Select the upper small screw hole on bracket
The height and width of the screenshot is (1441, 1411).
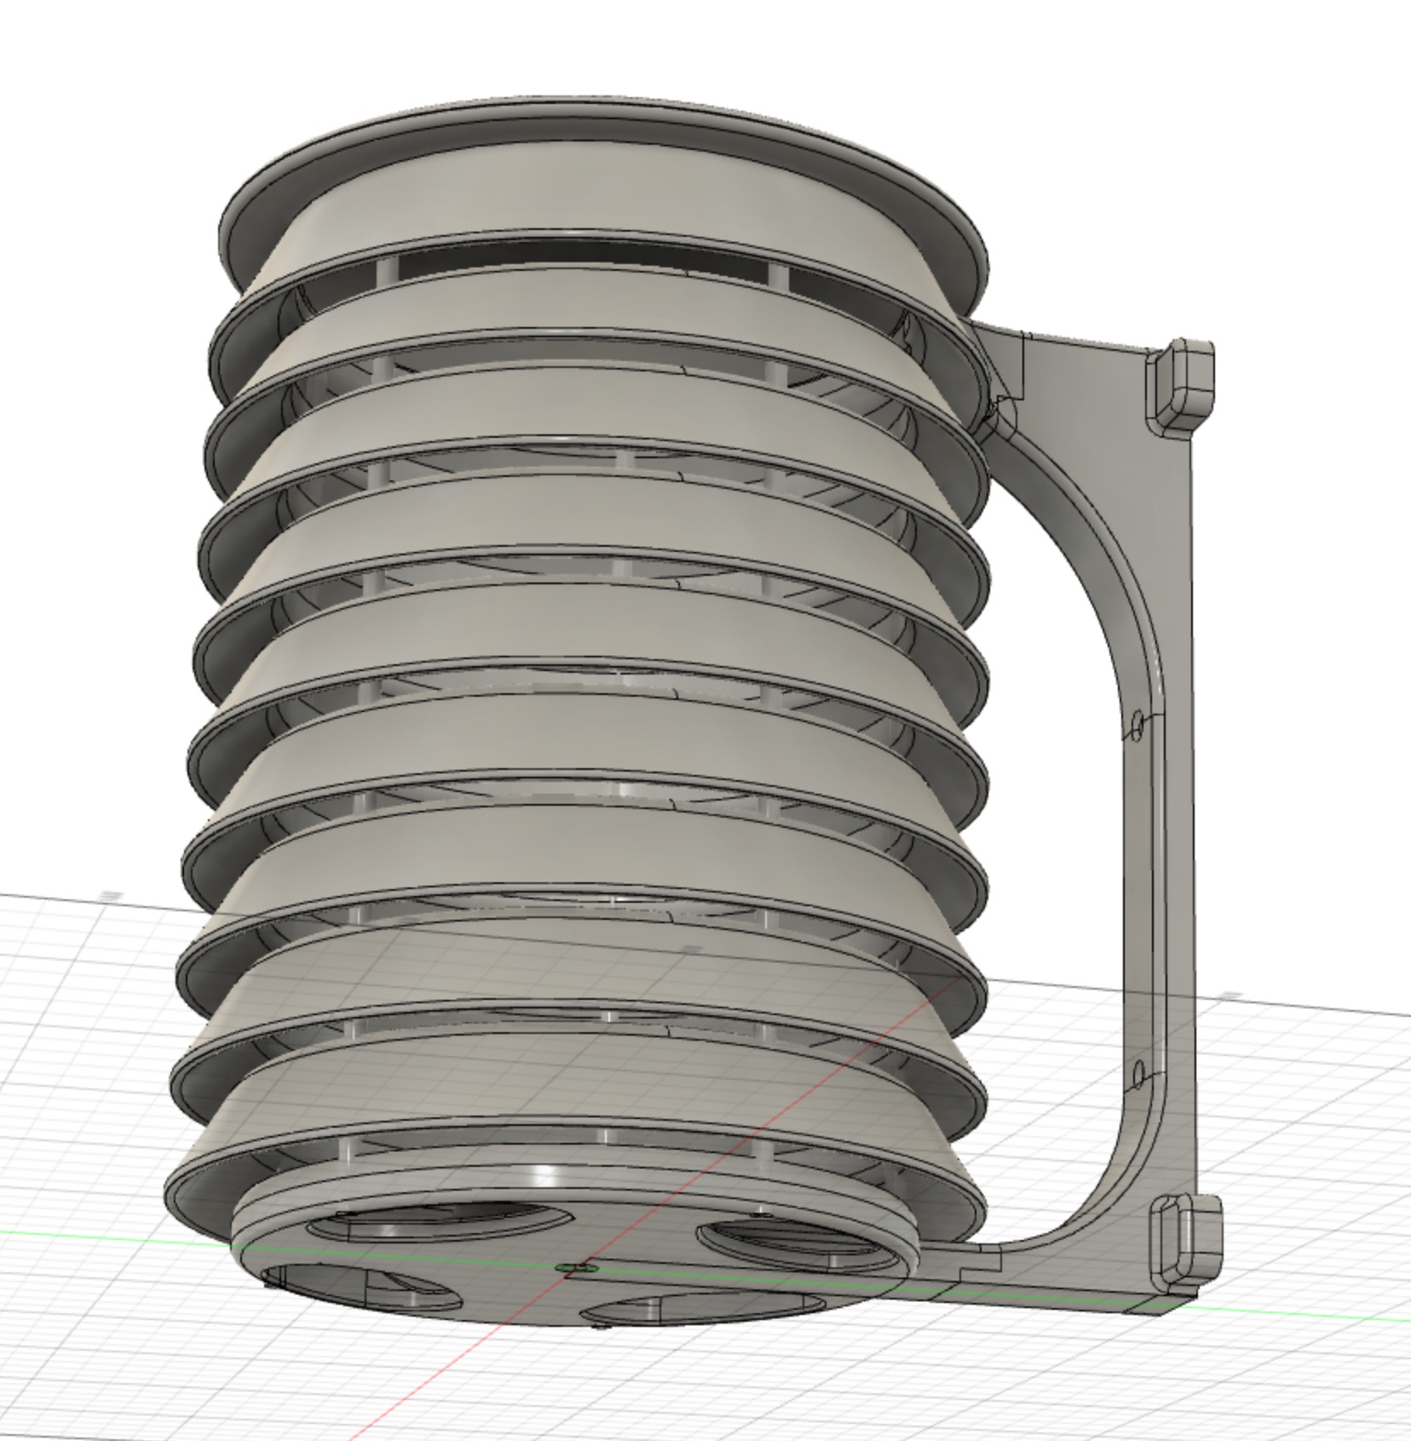coord(1136,725)
